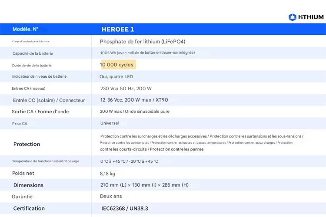Click Phosphate de fer lithium (LiFePO4) text
Screen dimensions: 326x217
(x=146, y=42)
